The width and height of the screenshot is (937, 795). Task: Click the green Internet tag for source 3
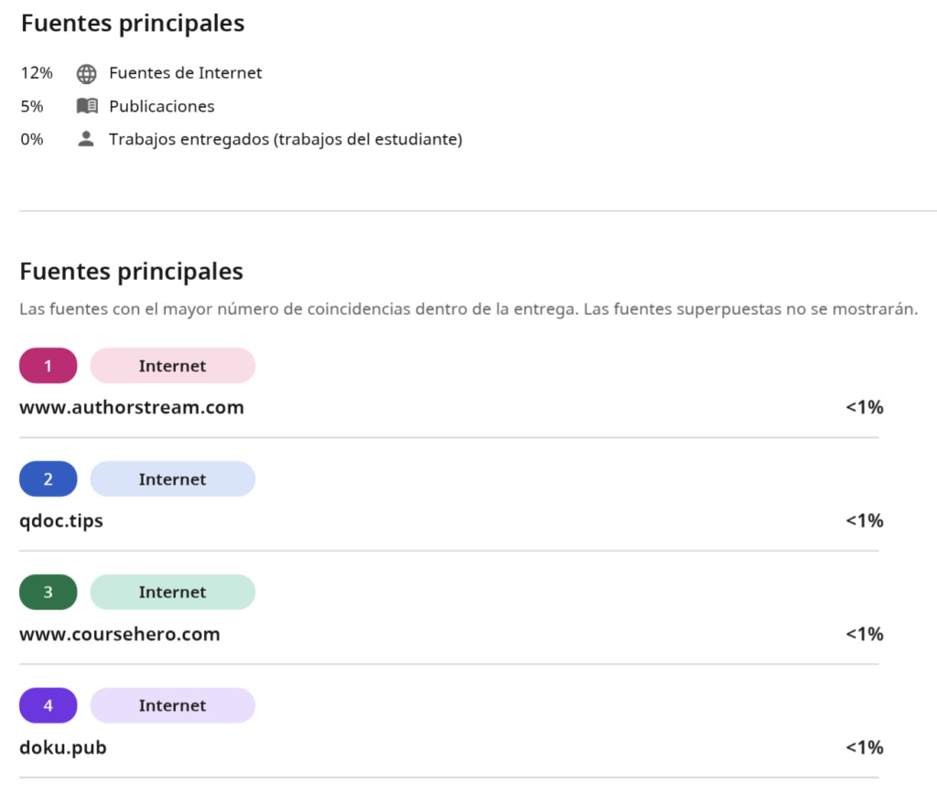click(x=173, y=592)
